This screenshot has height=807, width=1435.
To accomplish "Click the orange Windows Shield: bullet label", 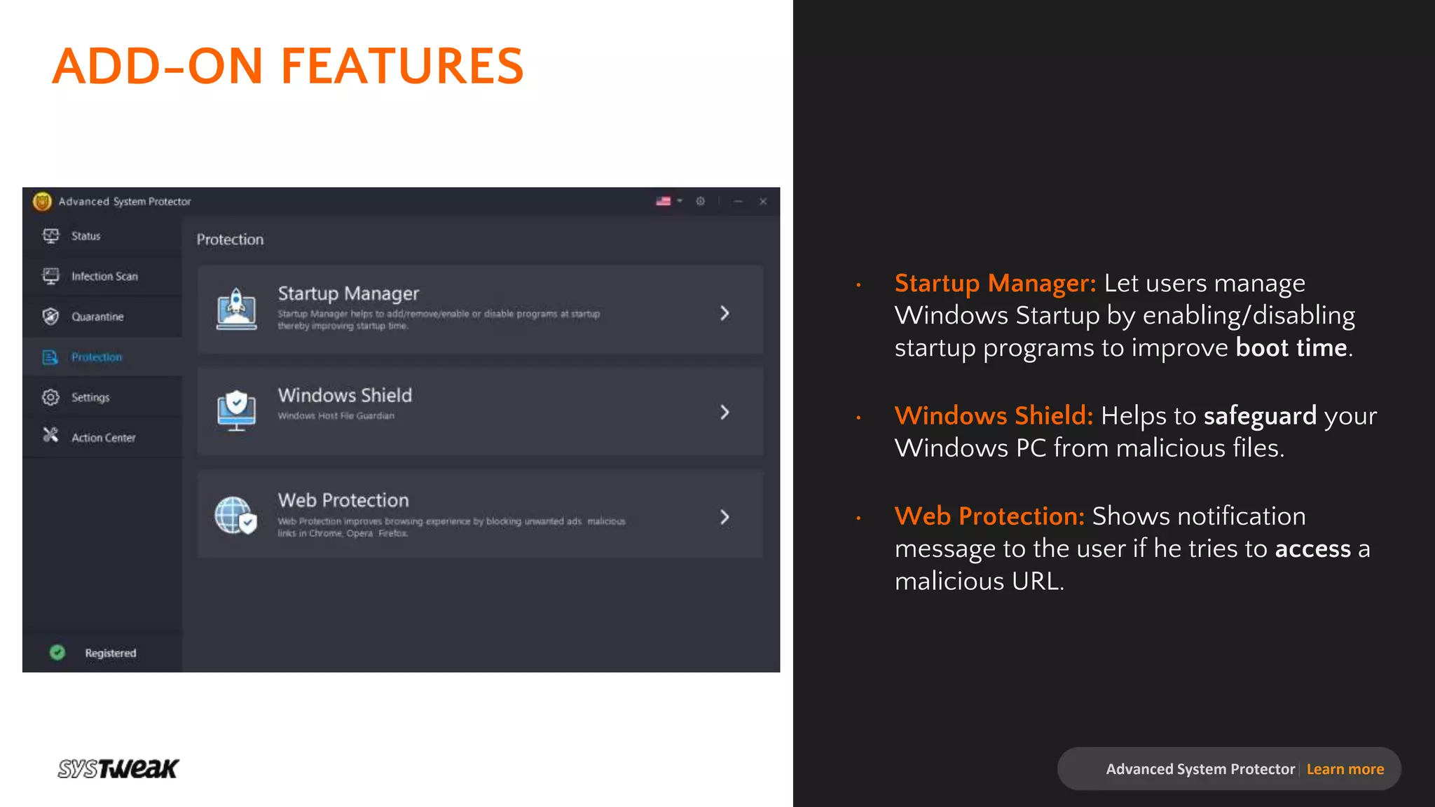I will coord(994,415).
